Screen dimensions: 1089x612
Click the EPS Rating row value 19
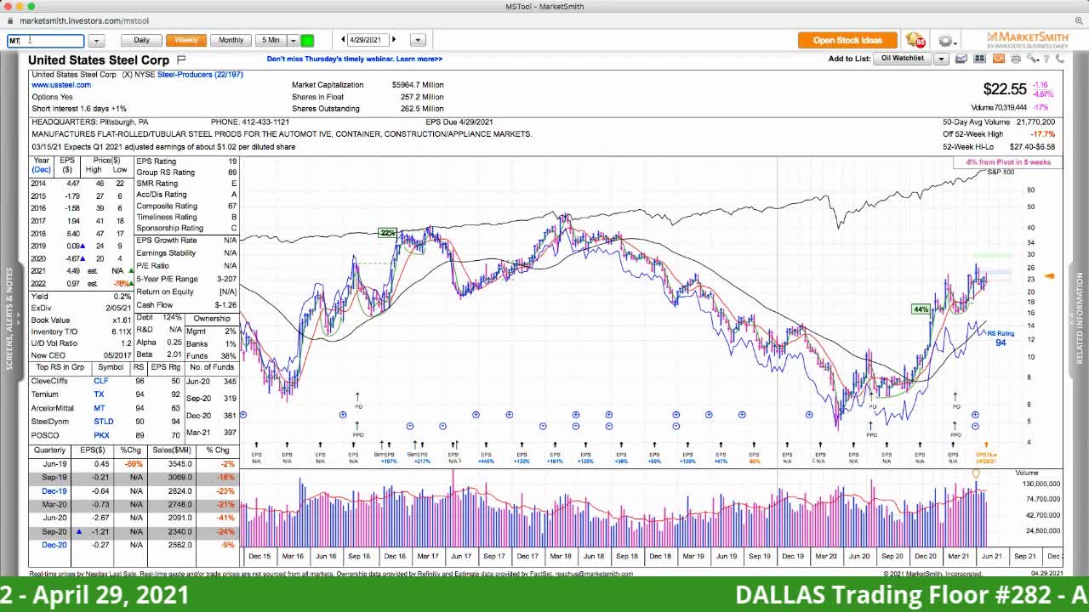[x=232, y=161]
